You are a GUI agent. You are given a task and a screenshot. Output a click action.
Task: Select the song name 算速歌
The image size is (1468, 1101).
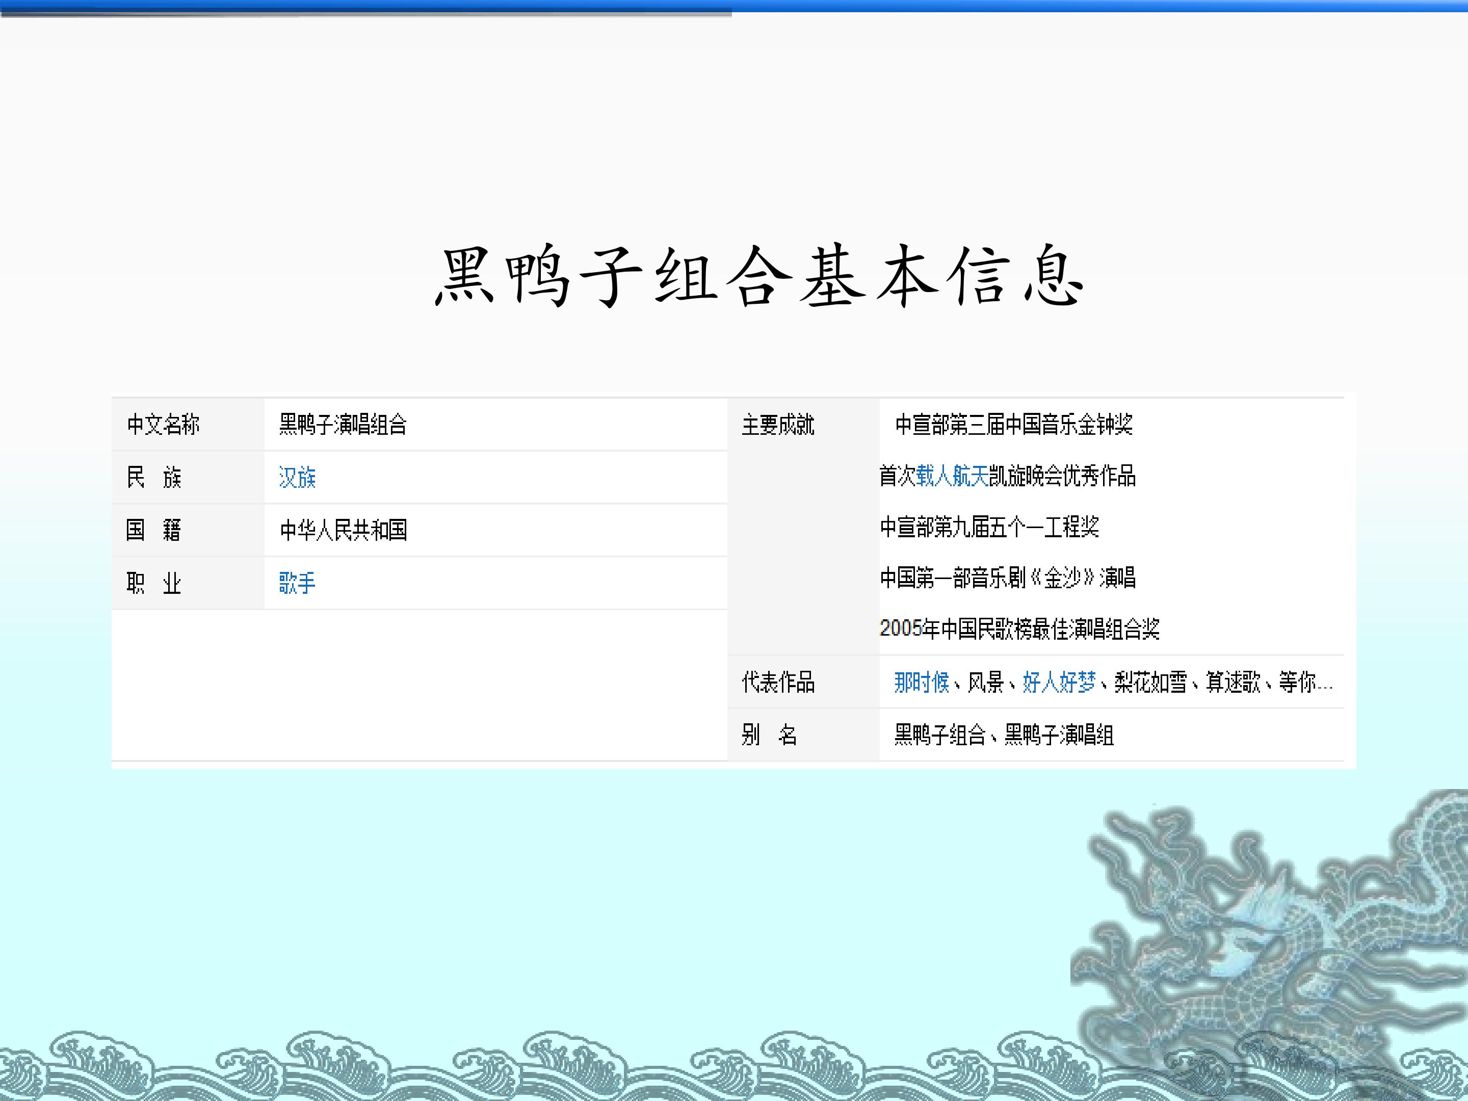point(1233,681)
